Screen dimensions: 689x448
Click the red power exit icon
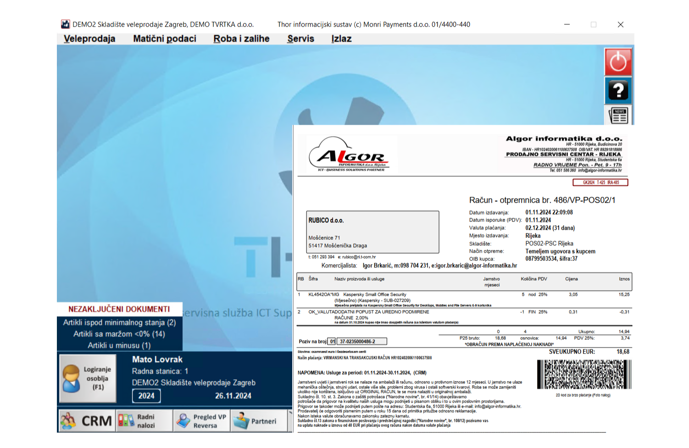point(618,62)
